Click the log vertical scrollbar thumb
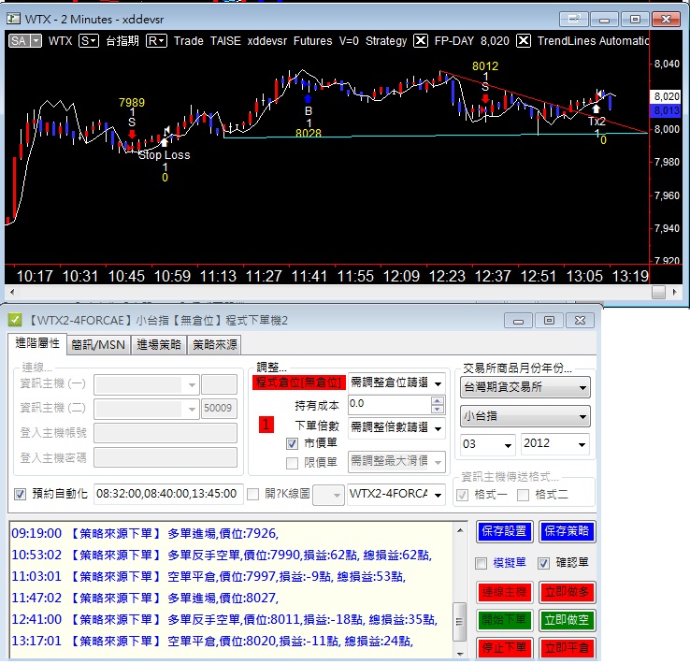This screenshot has height=664, width=690. (460, 622)
